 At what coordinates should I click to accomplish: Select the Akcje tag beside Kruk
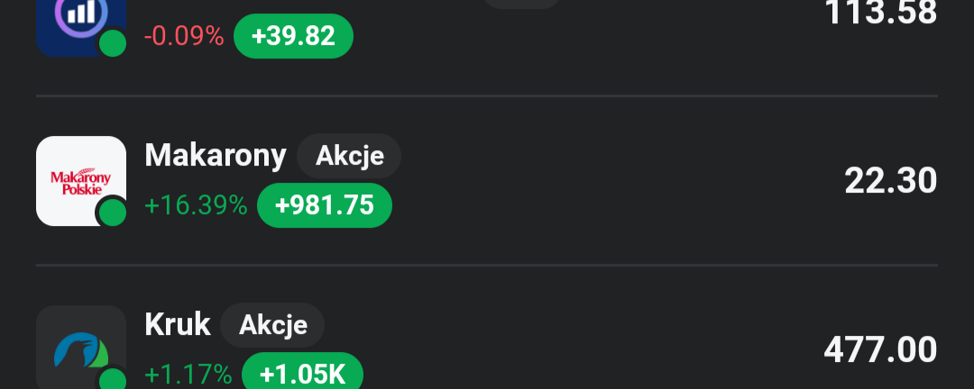coord(272,325)
